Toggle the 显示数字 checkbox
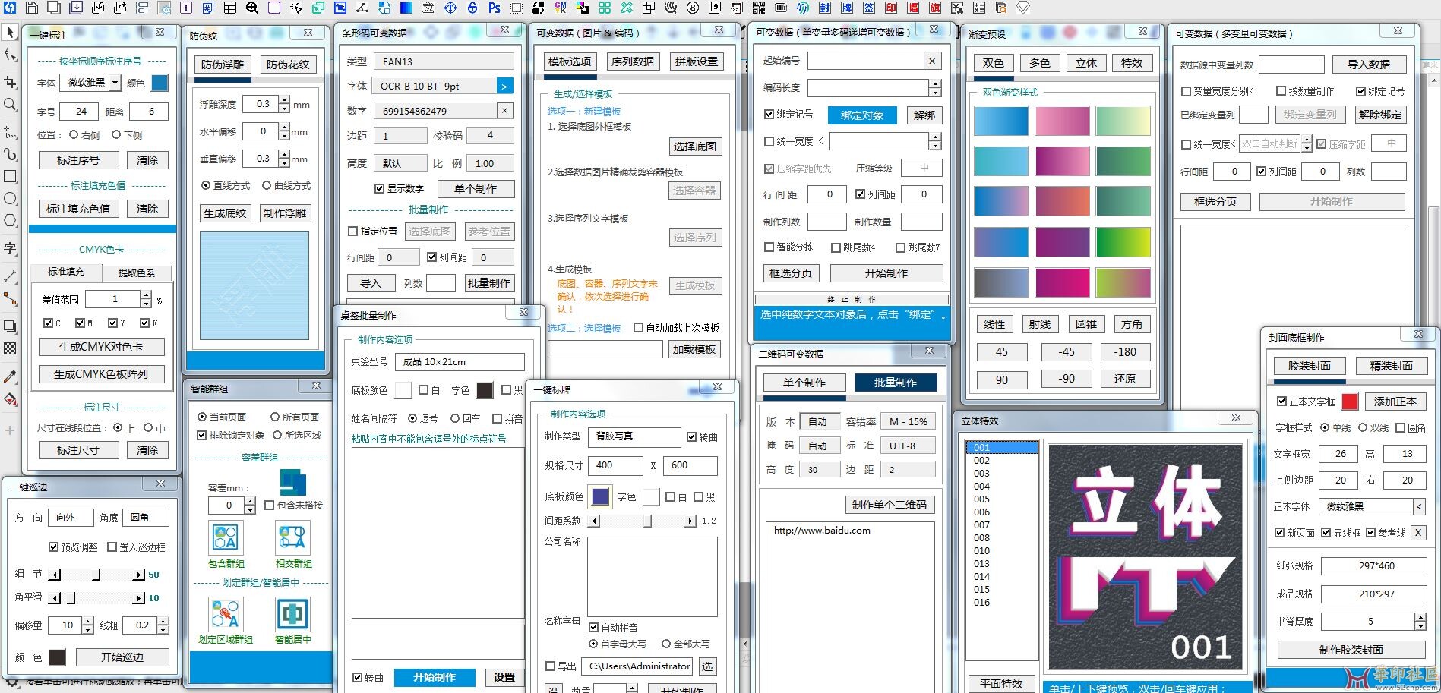The height and width of the screenshot is (693, 1441). point(379,188)
